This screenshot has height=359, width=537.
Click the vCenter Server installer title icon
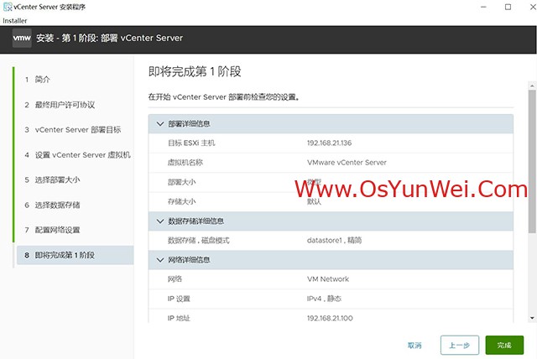pyautogui.click(x=8, y=7)
